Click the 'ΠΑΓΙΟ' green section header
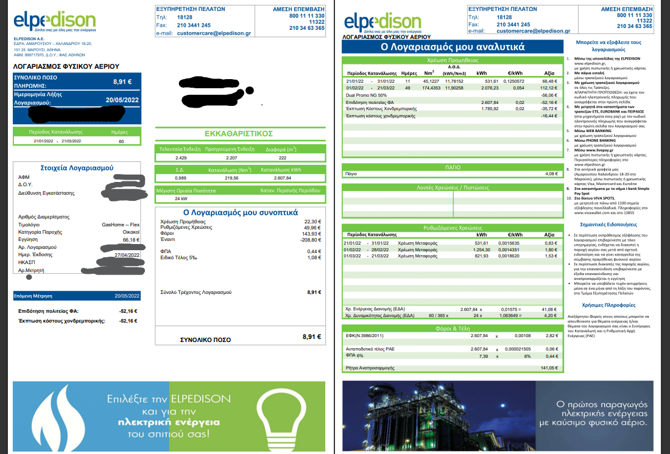Image resolution: width=670 pixels, height=454 pixels. coord(453,167)
